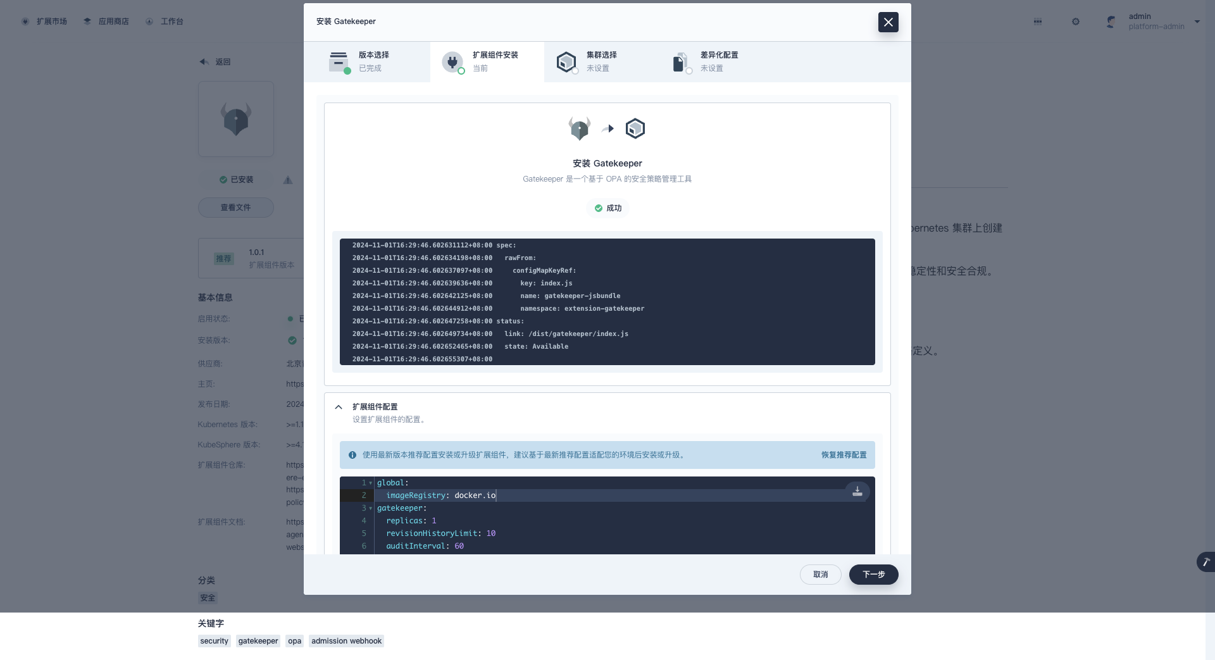Fold the global block at line 1
1215x660 pixels.
point(371,483)
